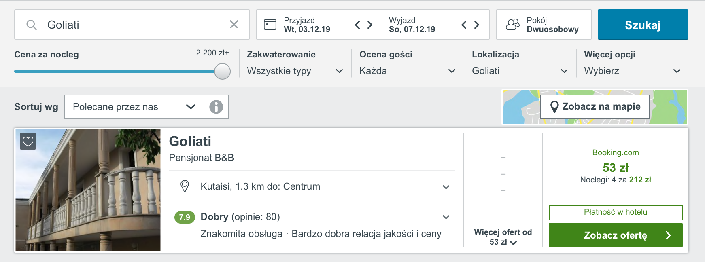Viewport: 705px width, 262px height.
Task: Move check-out date one day earlier
Action: tap(464, 25)
